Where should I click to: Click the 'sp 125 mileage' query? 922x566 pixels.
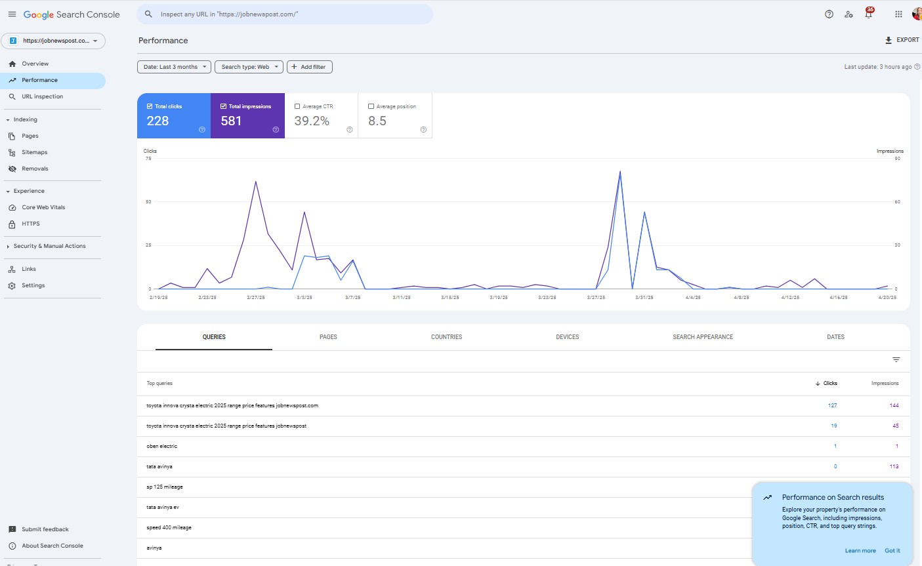pos(165,487)
